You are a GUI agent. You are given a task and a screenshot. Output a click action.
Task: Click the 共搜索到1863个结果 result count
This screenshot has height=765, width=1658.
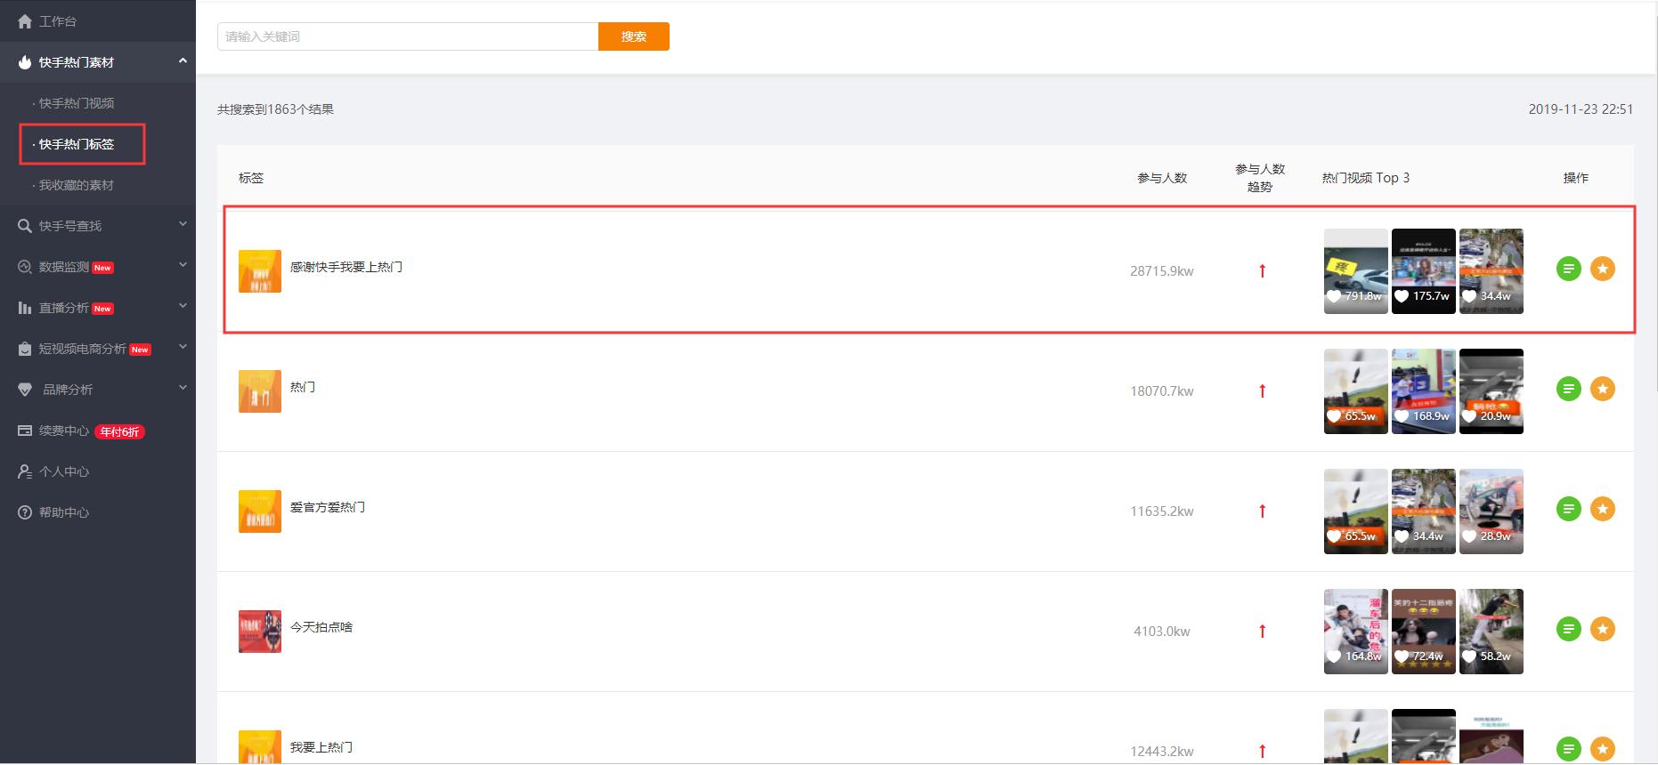[x=276, y=109]
